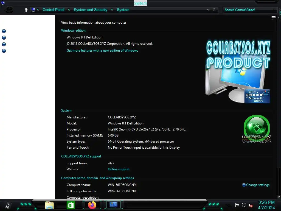Open the address bar history dropdown chevron
This screenshot has height=211, width=281.
tap(208, 10)
